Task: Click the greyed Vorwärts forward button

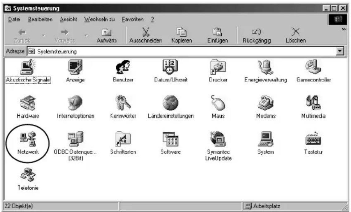Action: 65,35
